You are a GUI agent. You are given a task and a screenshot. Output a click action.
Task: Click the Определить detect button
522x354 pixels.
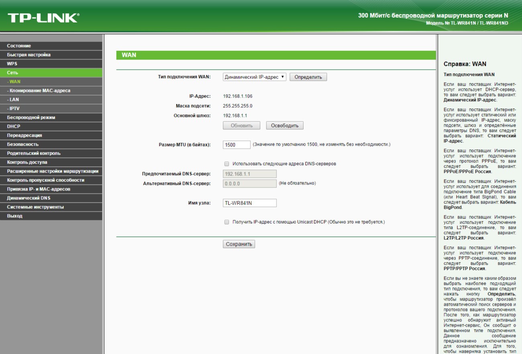coord(308,77)
